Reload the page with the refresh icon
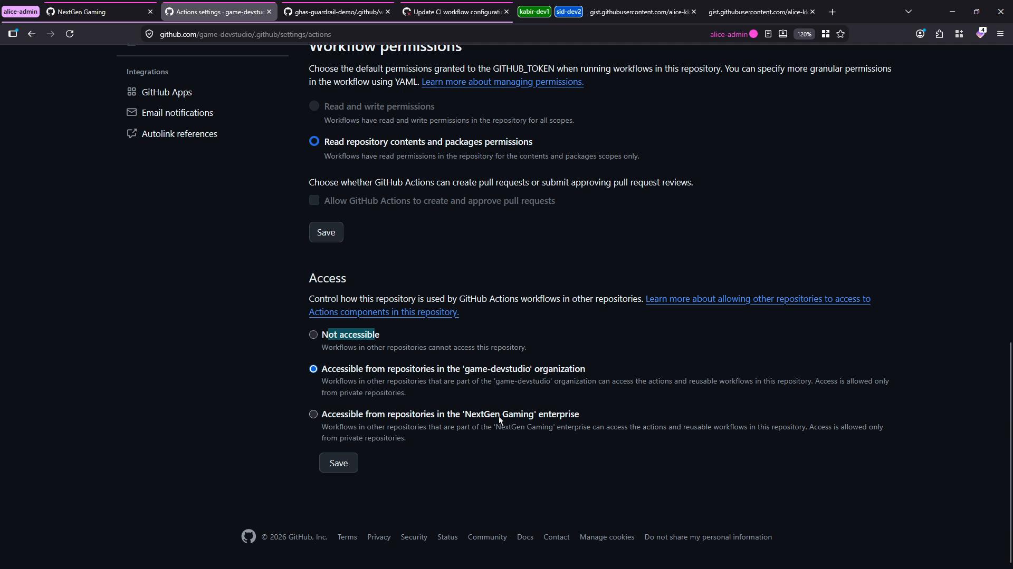Viewport: 1013px width, 569px height. click(70, 34)
